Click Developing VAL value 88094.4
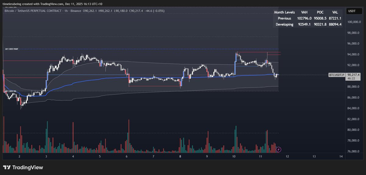Screen dimensions: 366x175 click(335, 24)
